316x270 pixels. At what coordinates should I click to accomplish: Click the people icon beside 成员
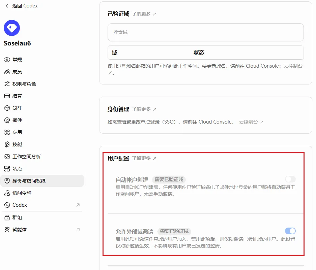point(7,72)
